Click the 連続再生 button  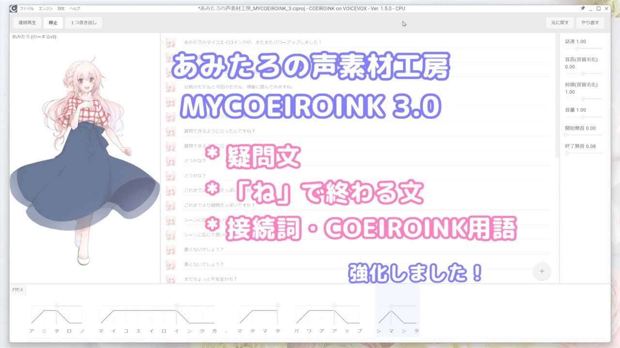pyautogui.click(x=27, y=23)
